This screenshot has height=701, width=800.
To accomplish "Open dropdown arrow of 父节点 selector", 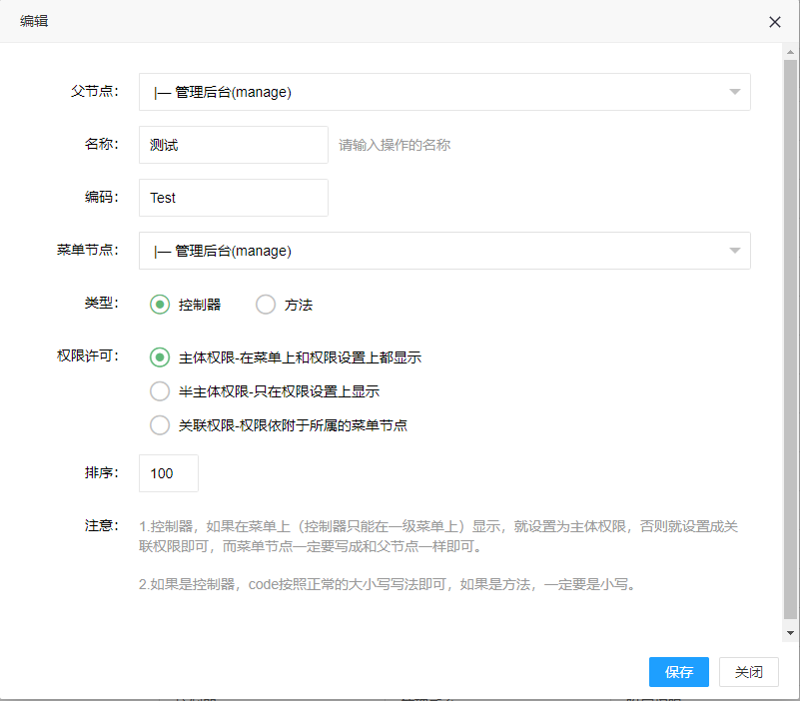I will tap(735, 92).
